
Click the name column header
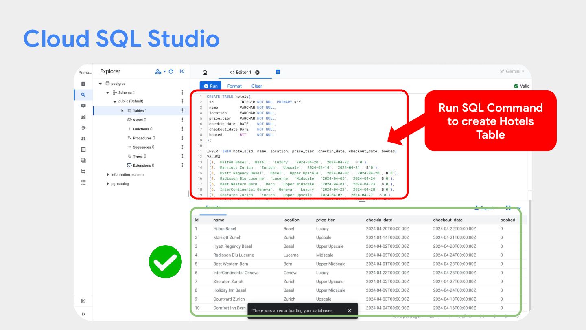pos(219,220)
